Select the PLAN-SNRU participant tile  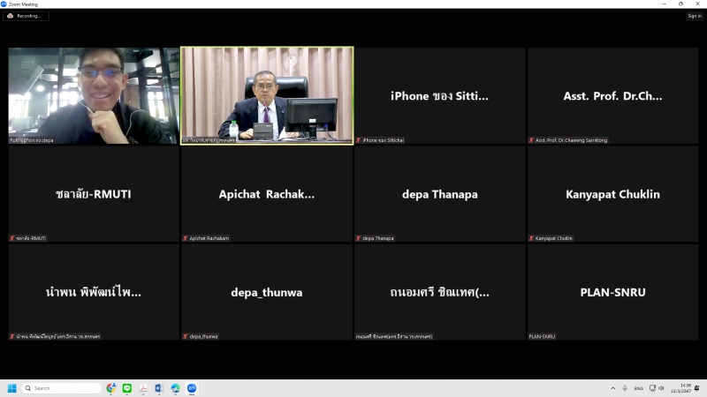point(612,292)
